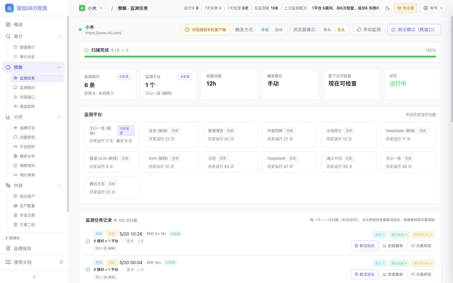Click the 审计历史 list icon
453x283 pixels.
click(x=15, y=57)
